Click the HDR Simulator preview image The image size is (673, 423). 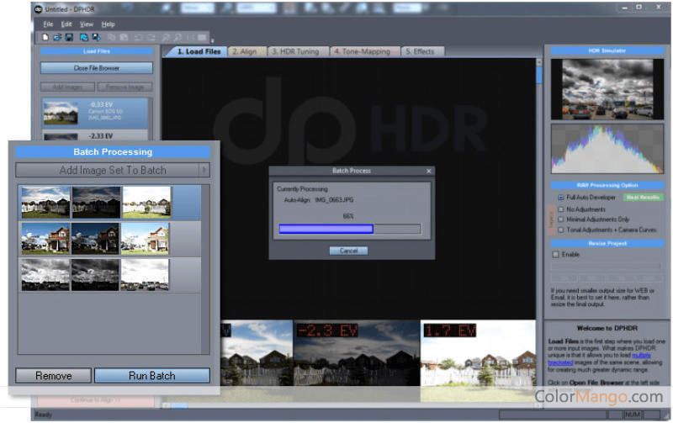[607, 89]
